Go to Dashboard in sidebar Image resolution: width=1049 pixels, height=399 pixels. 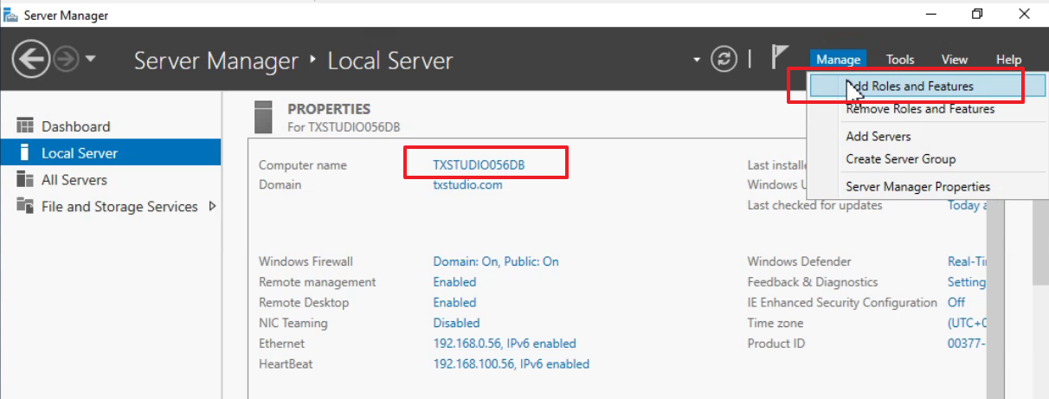point(110,126)
